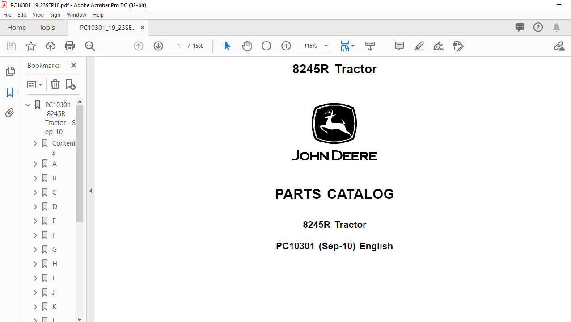The width and height of the screenshot is (571, 322).
Task: Go to the next page arrow
Action: point(158,46)
